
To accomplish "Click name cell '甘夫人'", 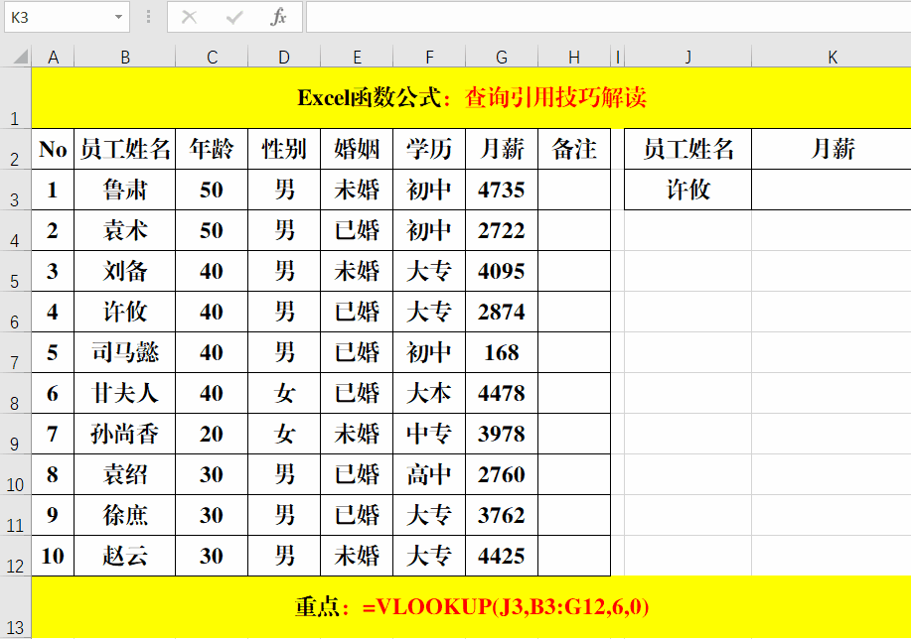I will [x=125, y=393].
